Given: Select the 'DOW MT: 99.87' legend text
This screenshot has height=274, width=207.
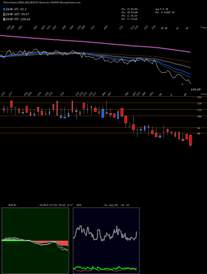Looking at the screenshot, I should 17,15.
